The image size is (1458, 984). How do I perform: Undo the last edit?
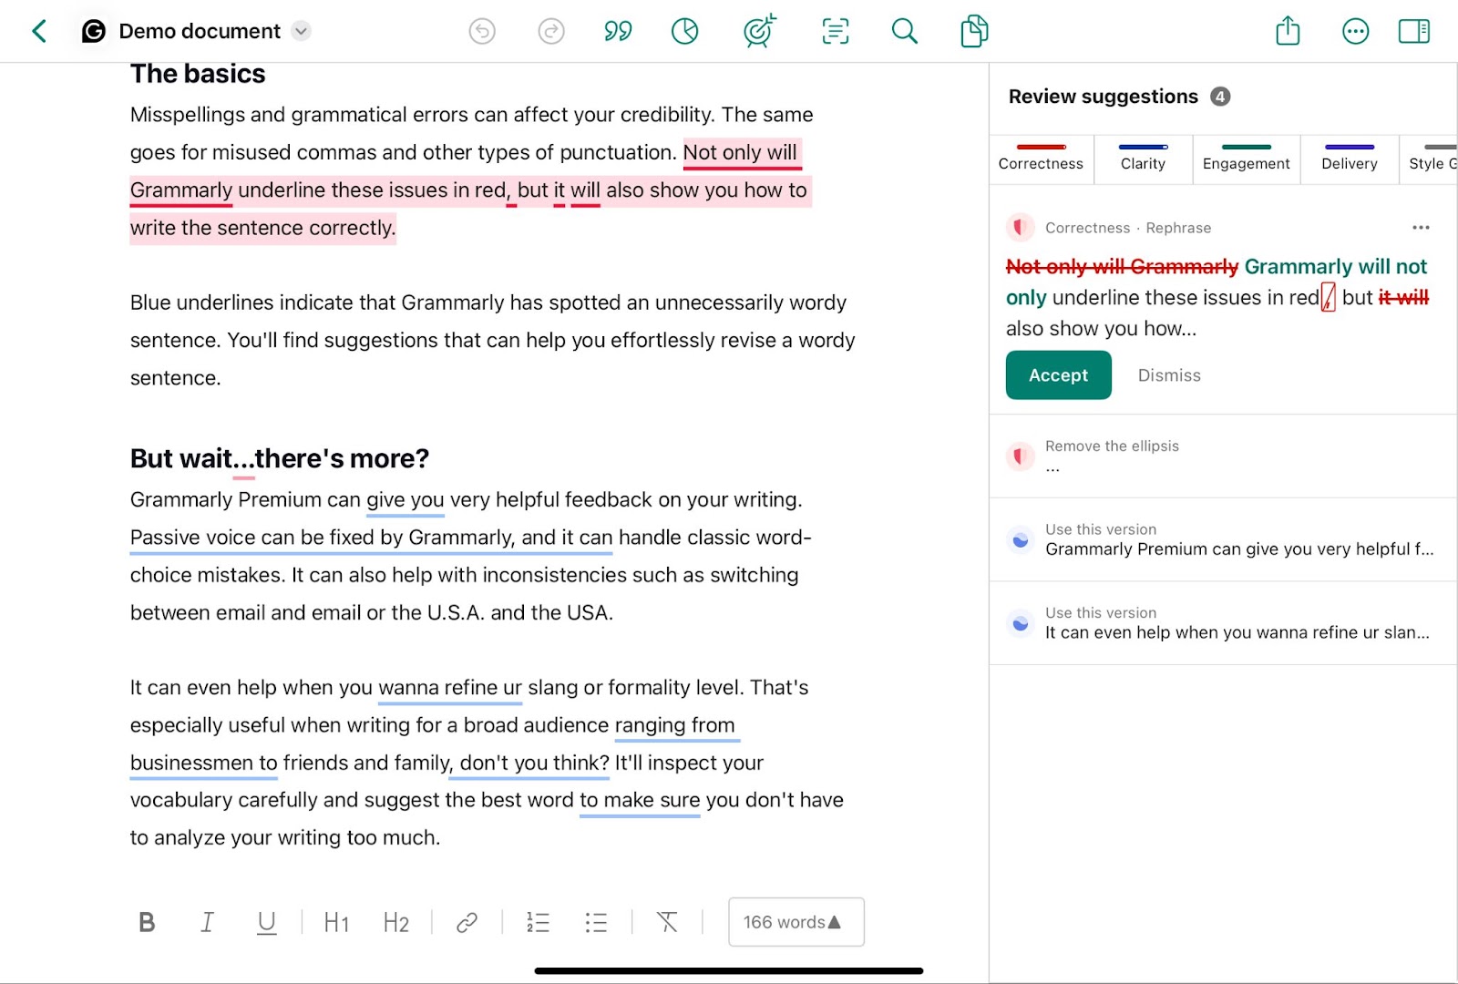pyautogui.click(x=482, y=31)
